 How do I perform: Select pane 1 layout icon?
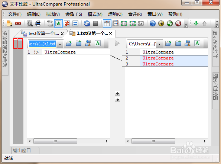(124, 23)
